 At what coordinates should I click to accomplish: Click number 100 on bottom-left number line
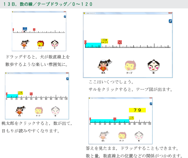click(56, 99)
